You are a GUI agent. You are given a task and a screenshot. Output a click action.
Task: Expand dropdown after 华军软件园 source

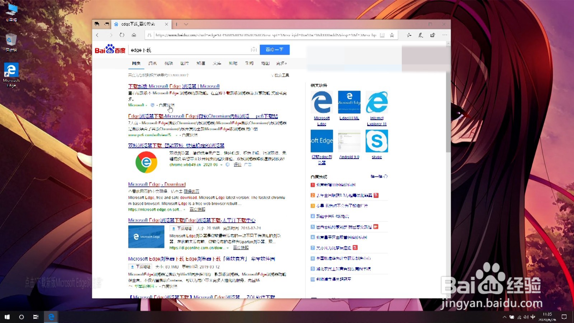coord(157,286)
